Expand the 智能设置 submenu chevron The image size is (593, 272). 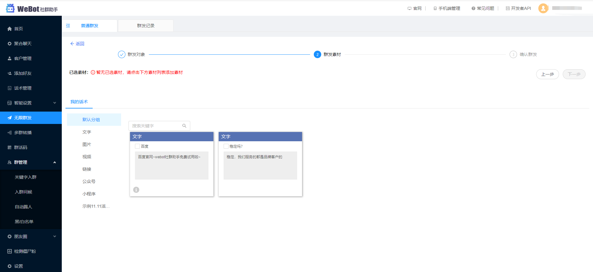pos(55,103)
